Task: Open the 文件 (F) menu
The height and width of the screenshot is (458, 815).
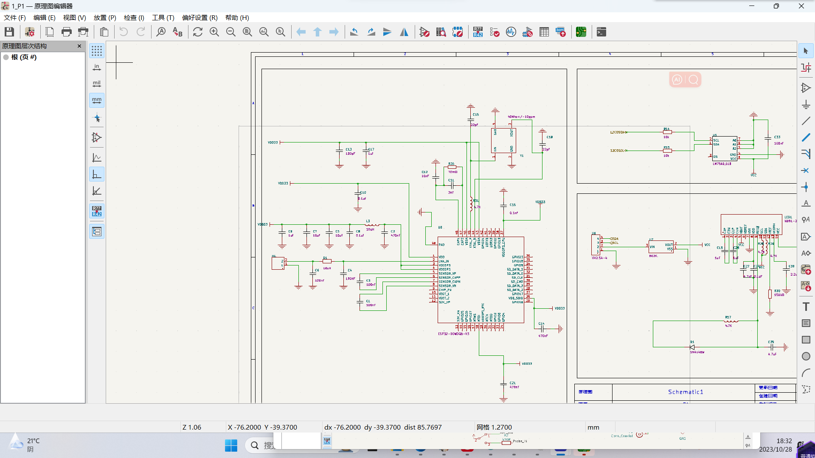Action: tap(15, 17)
